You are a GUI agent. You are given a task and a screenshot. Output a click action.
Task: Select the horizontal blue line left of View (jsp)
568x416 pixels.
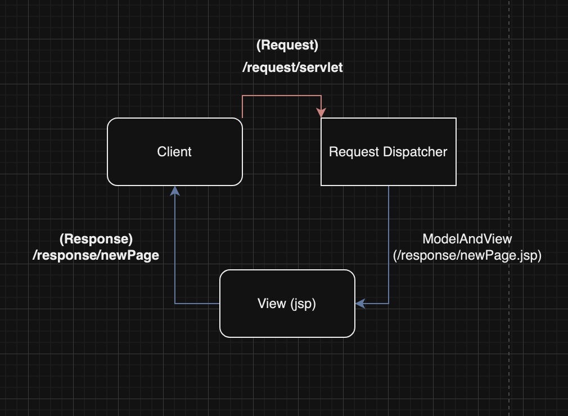pos(197,304)
